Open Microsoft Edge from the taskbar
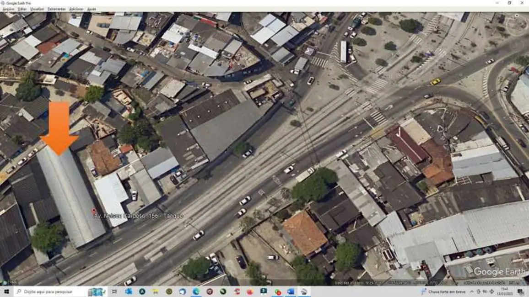The width and height of the screenshot is (529, 297). pyautogui.click(x=196, y=292)
